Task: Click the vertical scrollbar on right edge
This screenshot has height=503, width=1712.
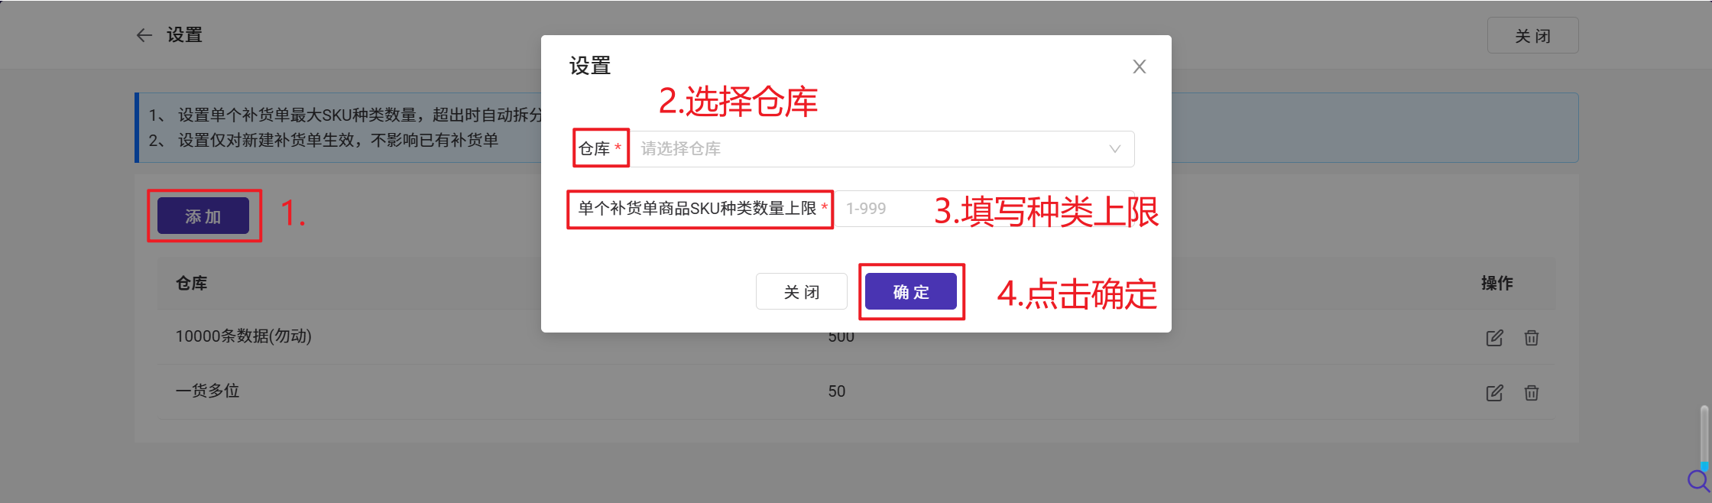Action: click(x=1704, y=436)
